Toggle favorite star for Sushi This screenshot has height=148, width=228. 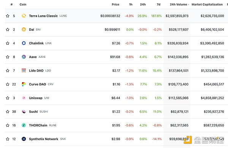[x=8, y=111]
